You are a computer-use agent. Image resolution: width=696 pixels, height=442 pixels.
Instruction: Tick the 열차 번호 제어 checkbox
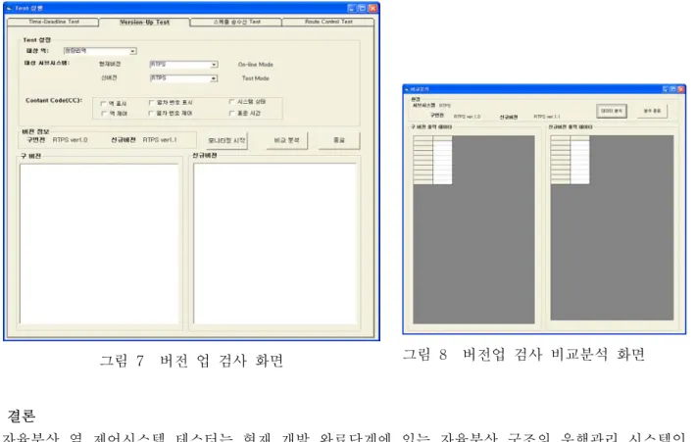151,114
